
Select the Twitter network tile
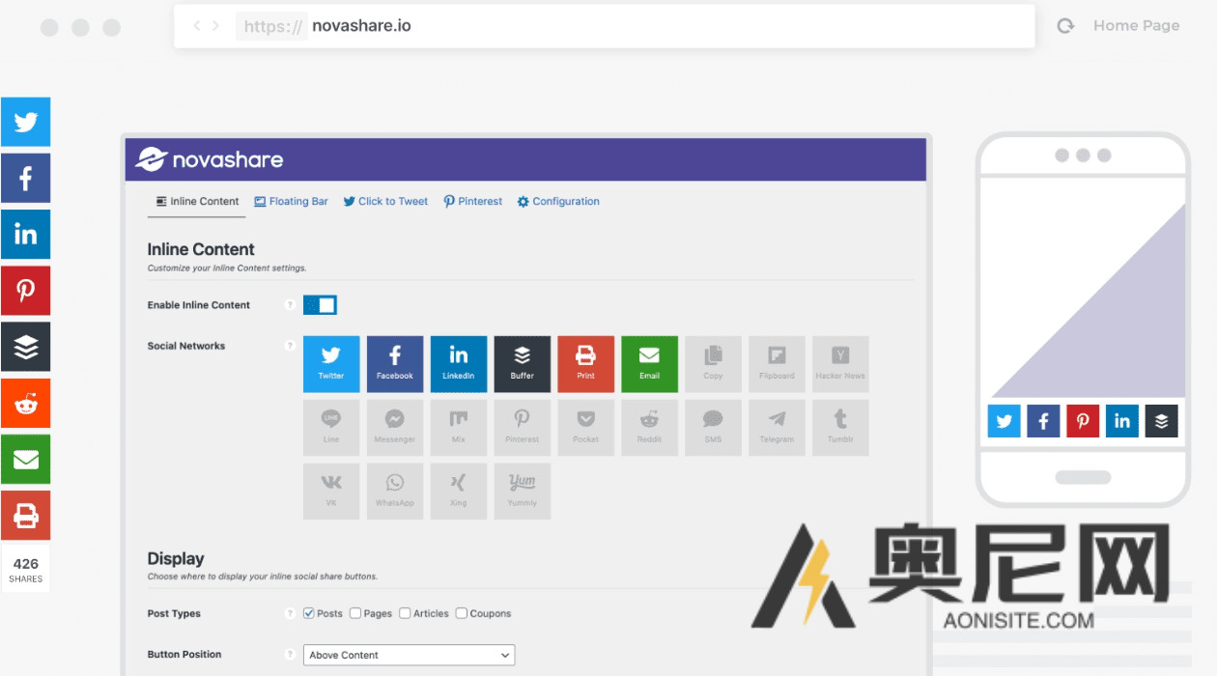(331, 364)
